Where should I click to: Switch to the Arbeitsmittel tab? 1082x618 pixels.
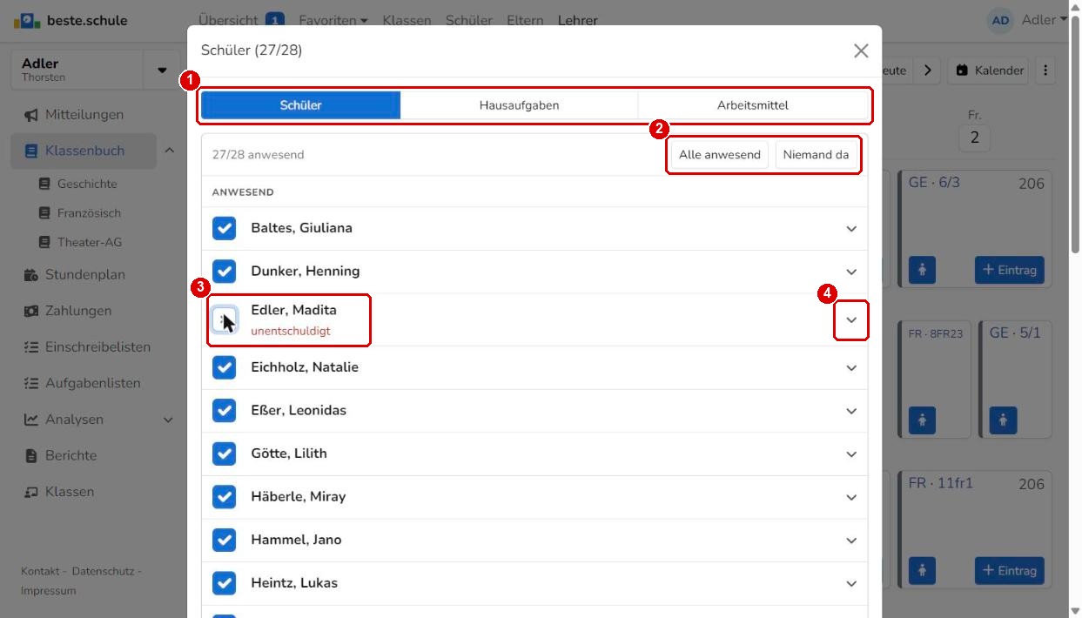(753, 105)
